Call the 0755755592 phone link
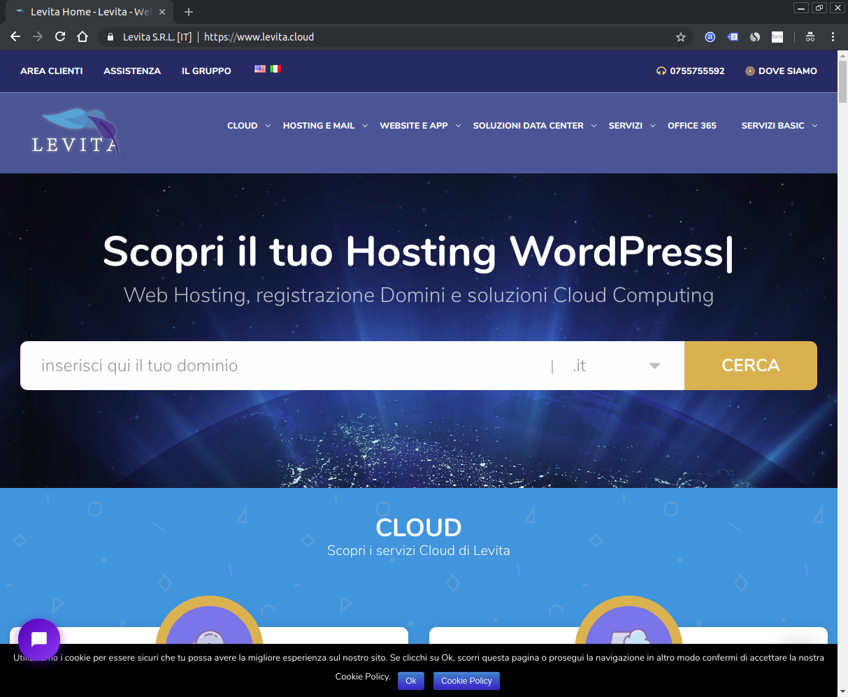The width and height of the screenshot is (848, 697). [697, 71]
